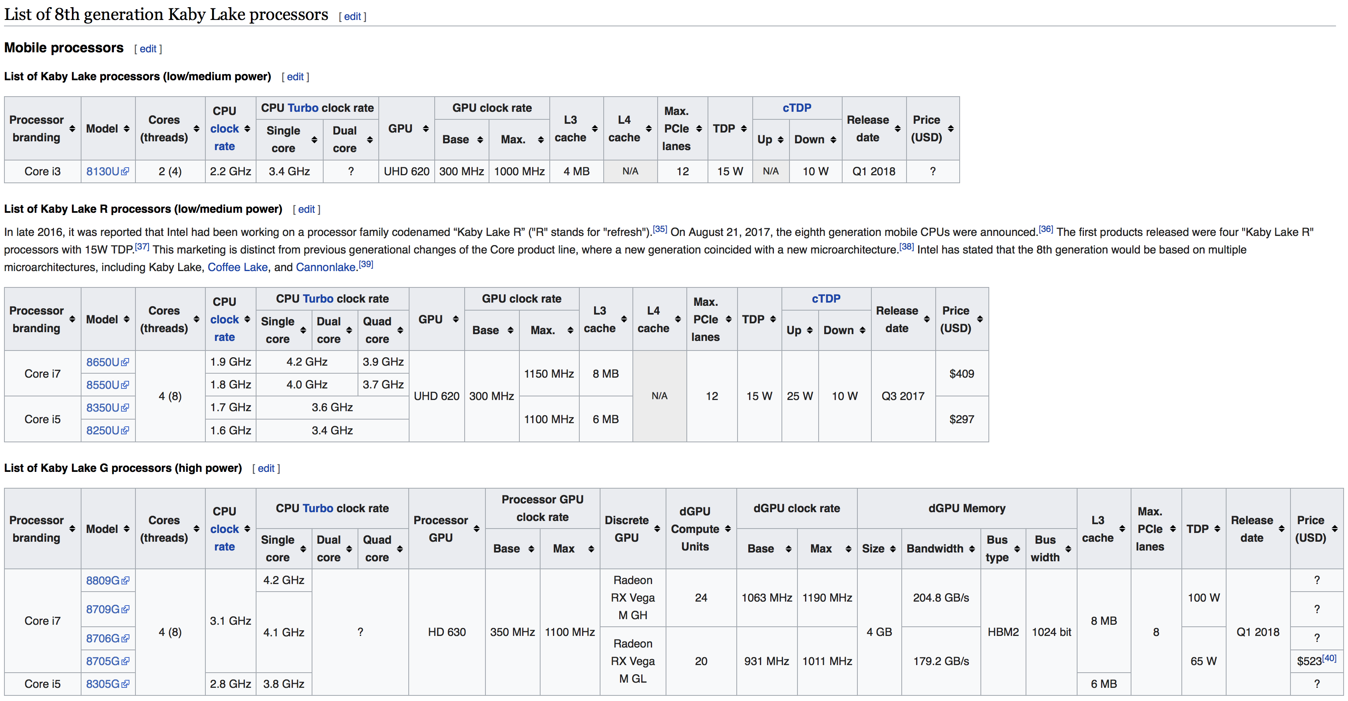Select the $297 price cell
Viewport: 1348px width, 701px height.
click(x=962, y=419)
